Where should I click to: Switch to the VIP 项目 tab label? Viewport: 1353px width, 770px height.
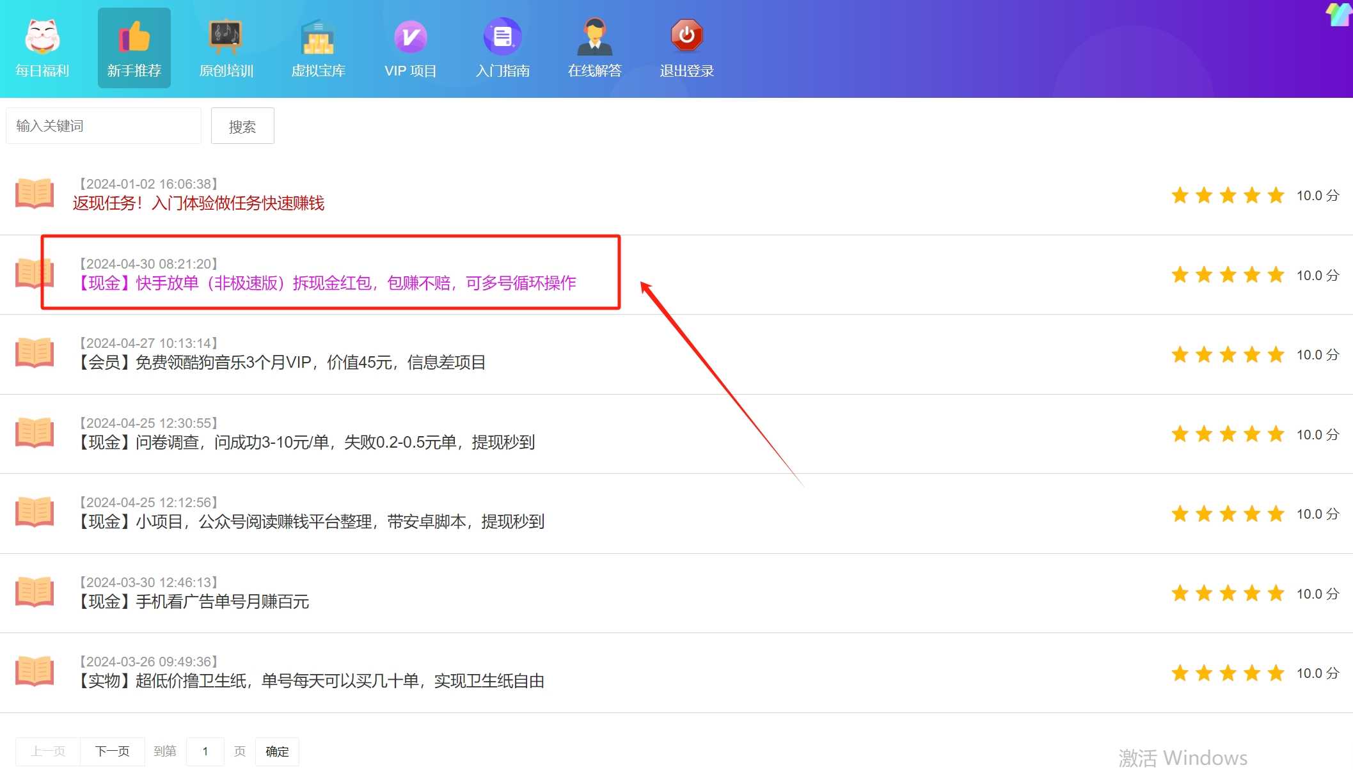click(410, 71)
